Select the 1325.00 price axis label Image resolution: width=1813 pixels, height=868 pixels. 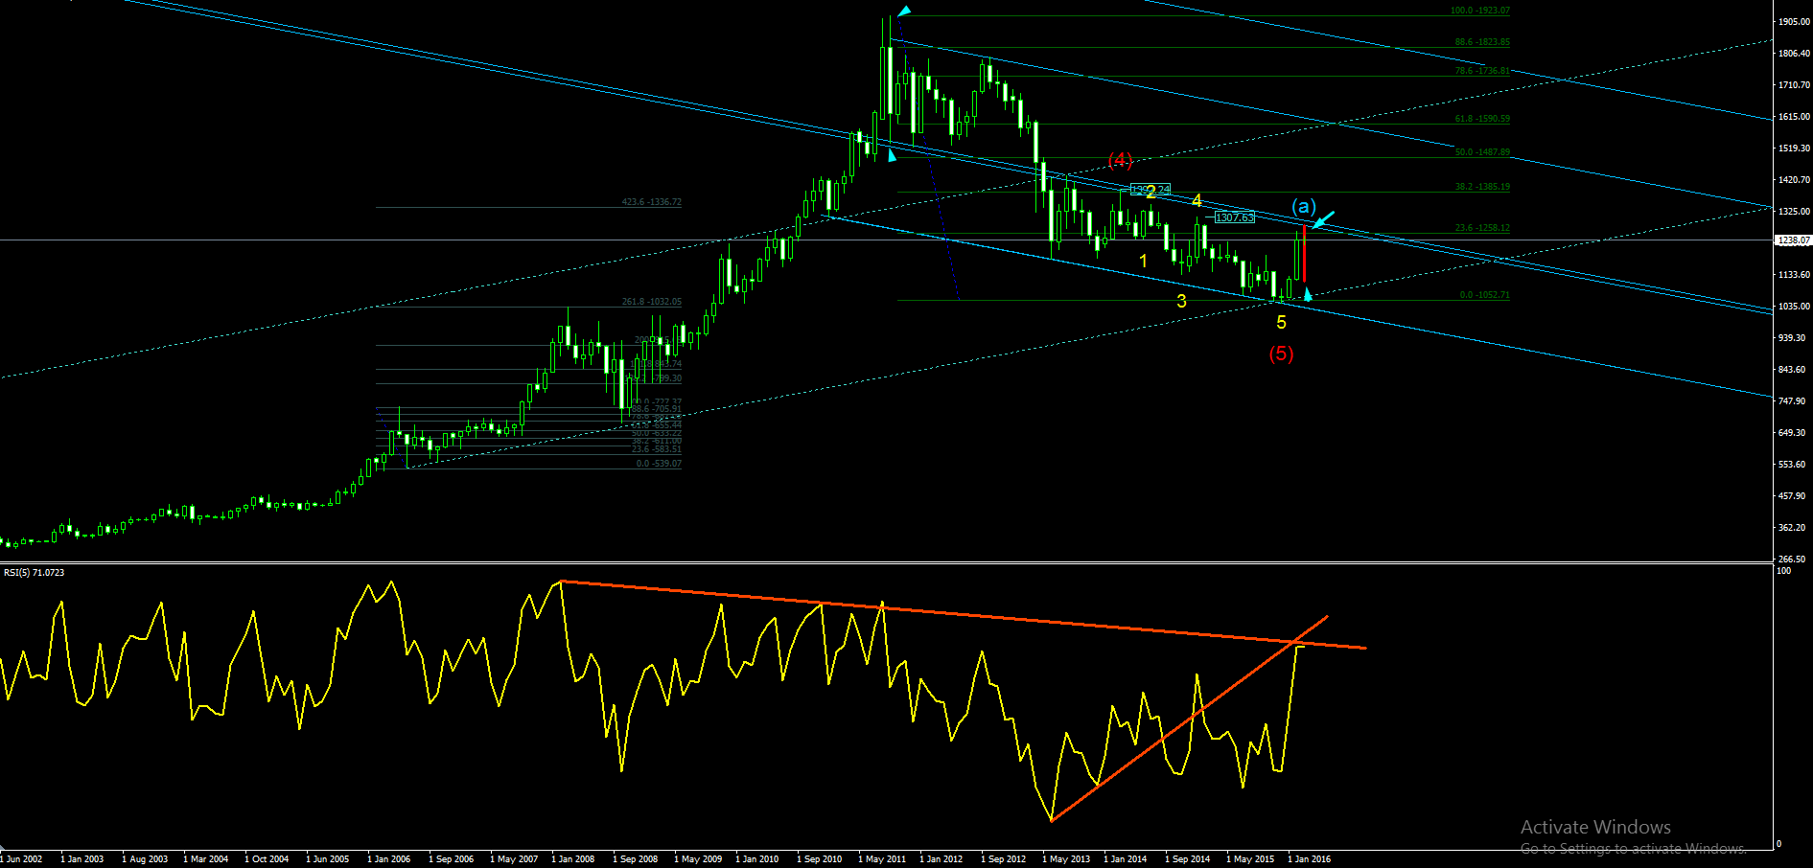coord(1794,212)
